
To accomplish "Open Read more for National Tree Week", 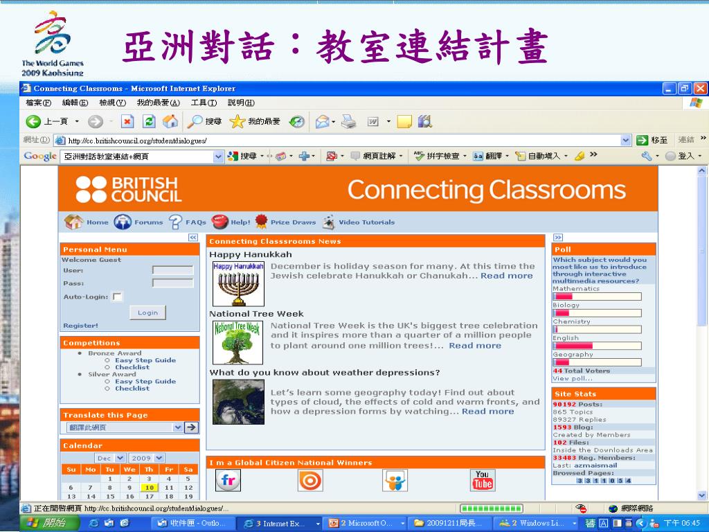I will [x=475, y=346].
